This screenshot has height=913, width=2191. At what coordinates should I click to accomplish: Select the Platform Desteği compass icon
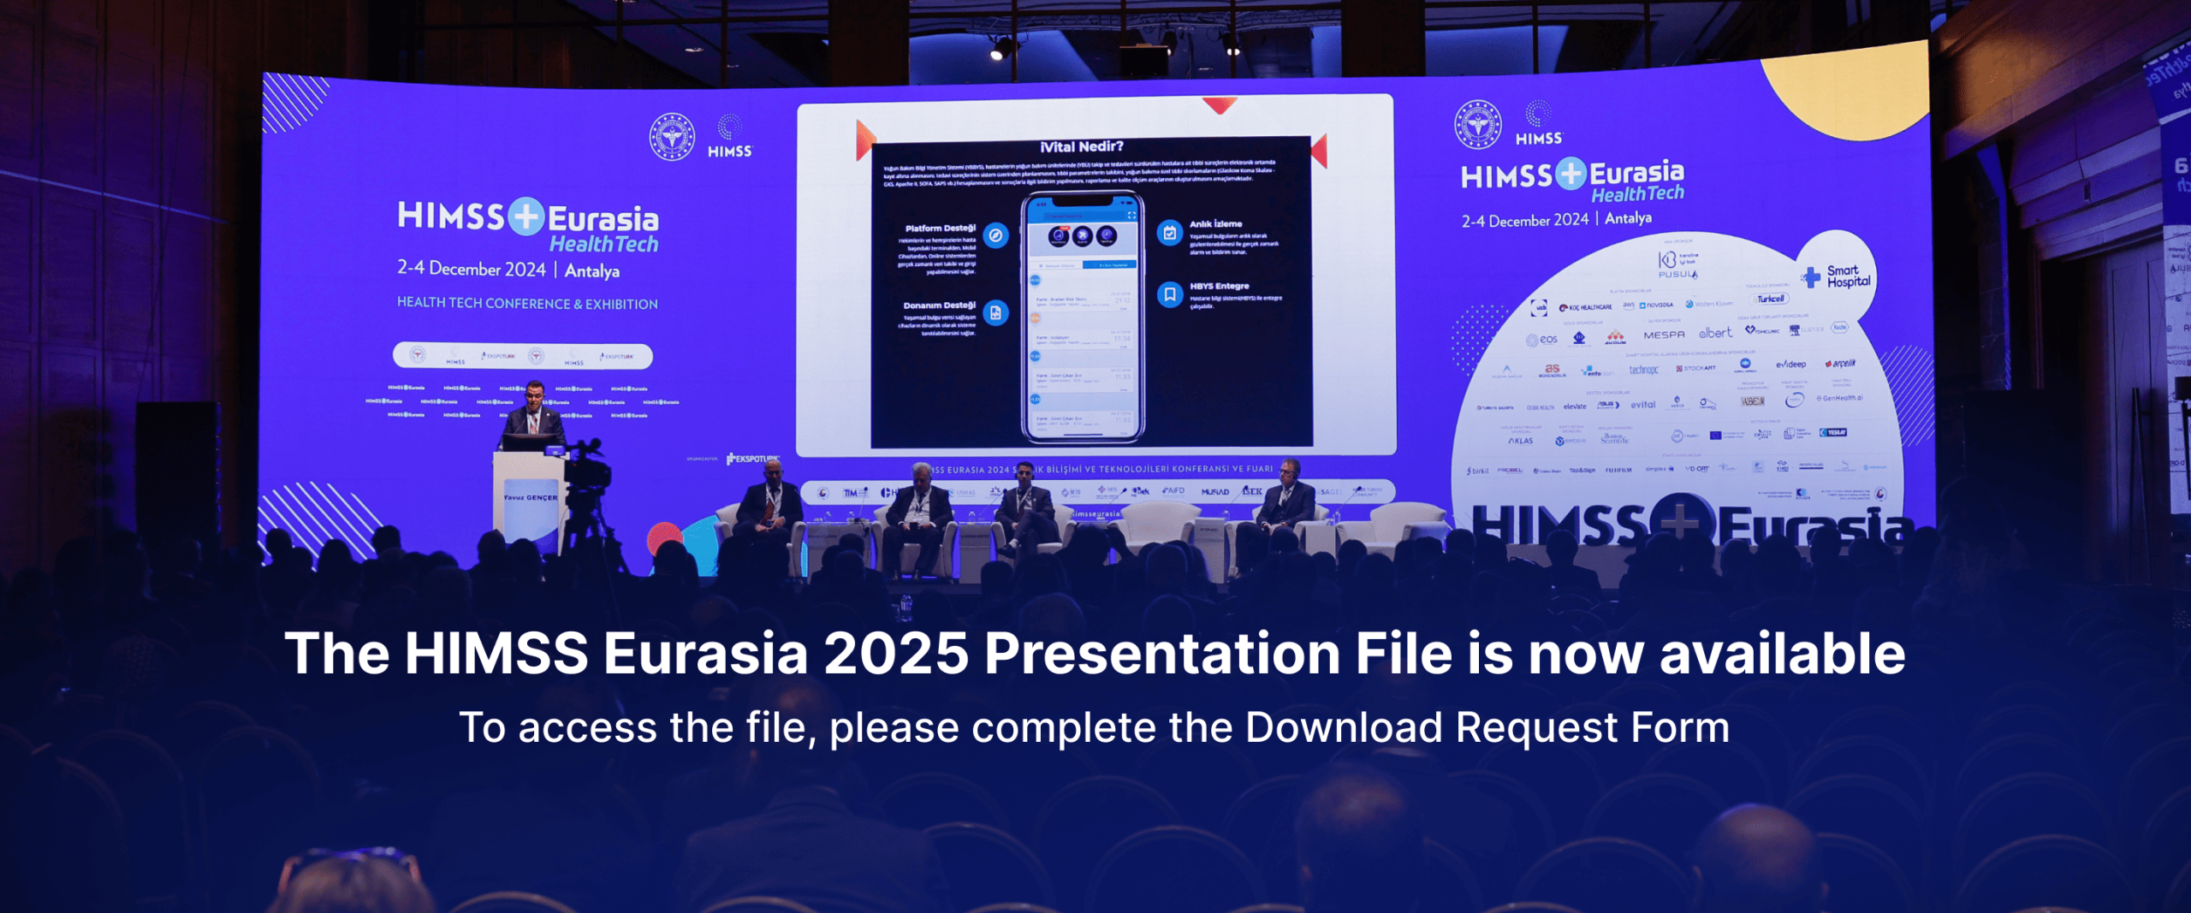click(996, 236)
